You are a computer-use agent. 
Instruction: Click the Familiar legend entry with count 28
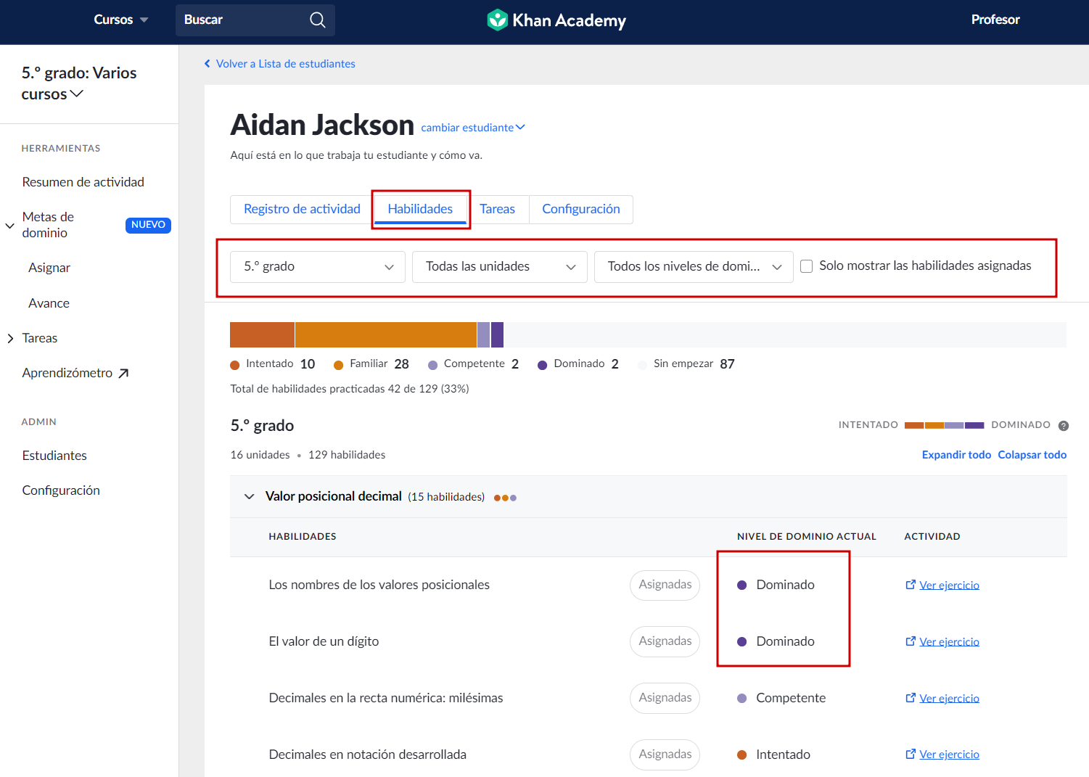371,364
